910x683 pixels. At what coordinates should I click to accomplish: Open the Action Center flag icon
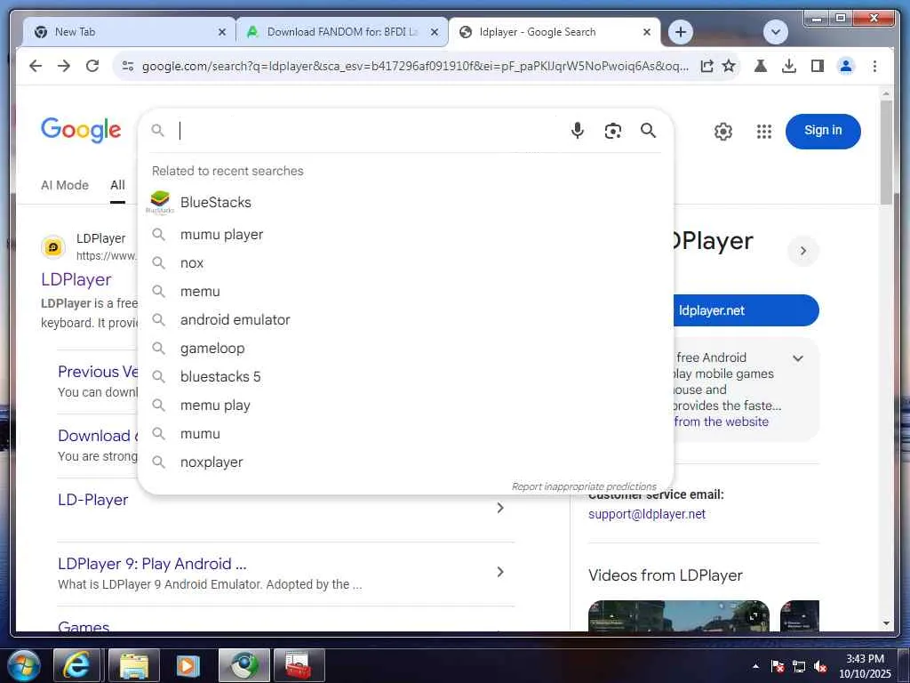[777, 667]
